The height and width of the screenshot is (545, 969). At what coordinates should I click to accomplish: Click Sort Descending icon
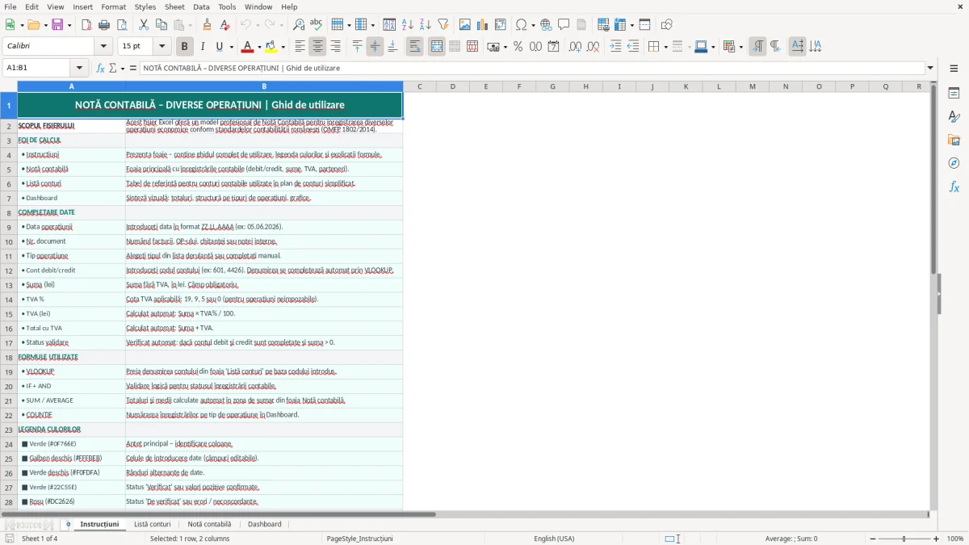click(x=425, y=25)
